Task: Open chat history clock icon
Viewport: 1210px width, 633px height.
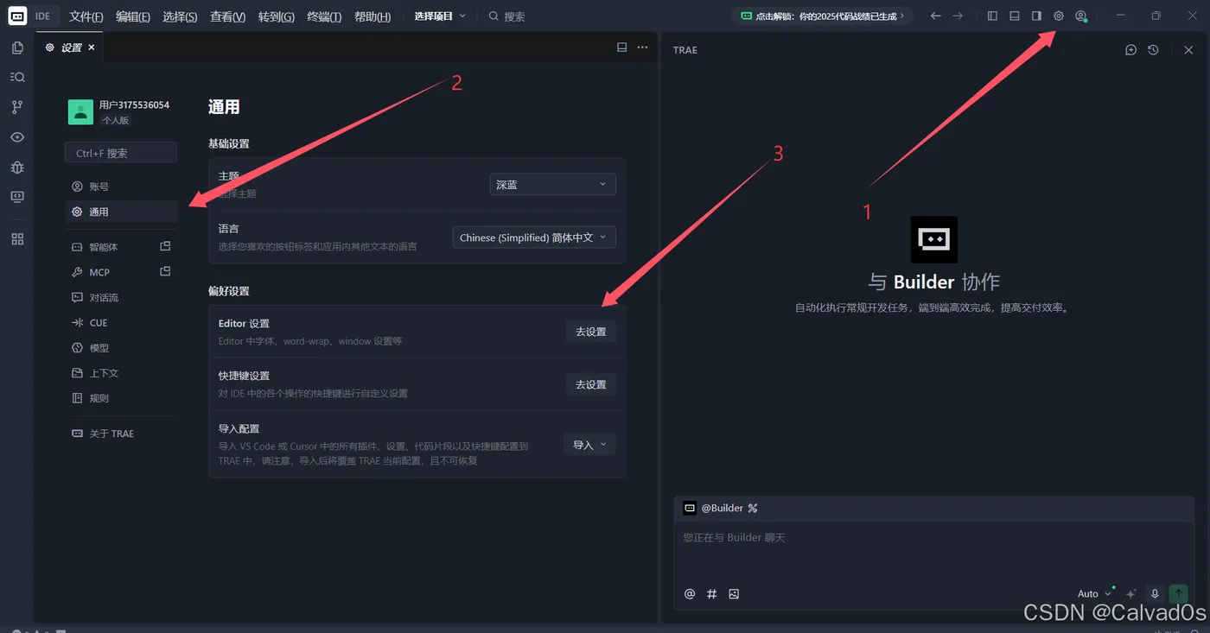Action: 1153,50
